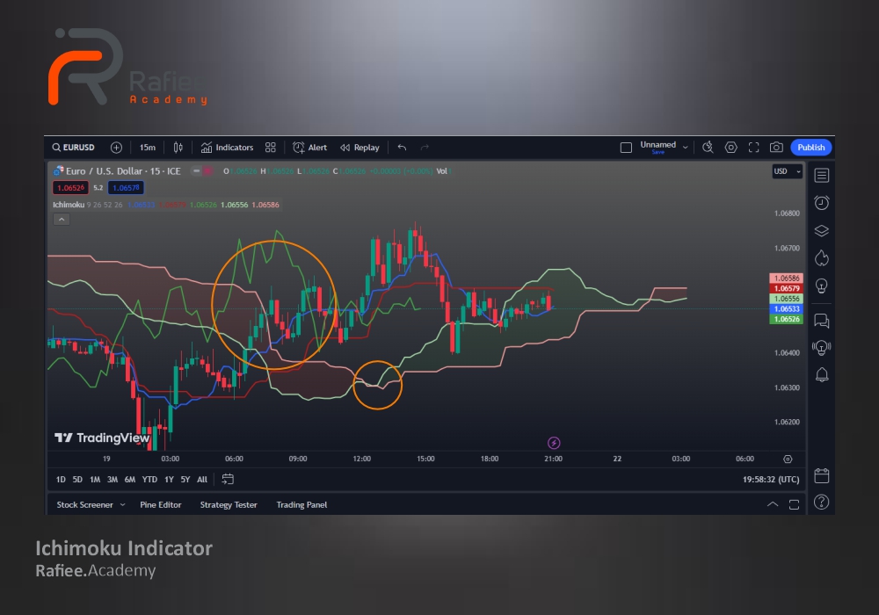Select the 5D date range
Image resolution: width=879 pixels, height=615 pixels.
click(77, 480)
